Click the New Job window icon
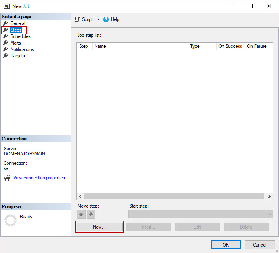Image resolution: width=279 pixels, height=253 pixels. (7, 6)
